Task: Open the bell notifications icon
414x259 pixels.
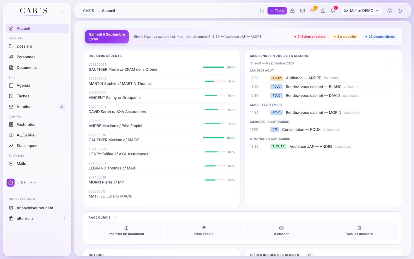Action: 333,11
